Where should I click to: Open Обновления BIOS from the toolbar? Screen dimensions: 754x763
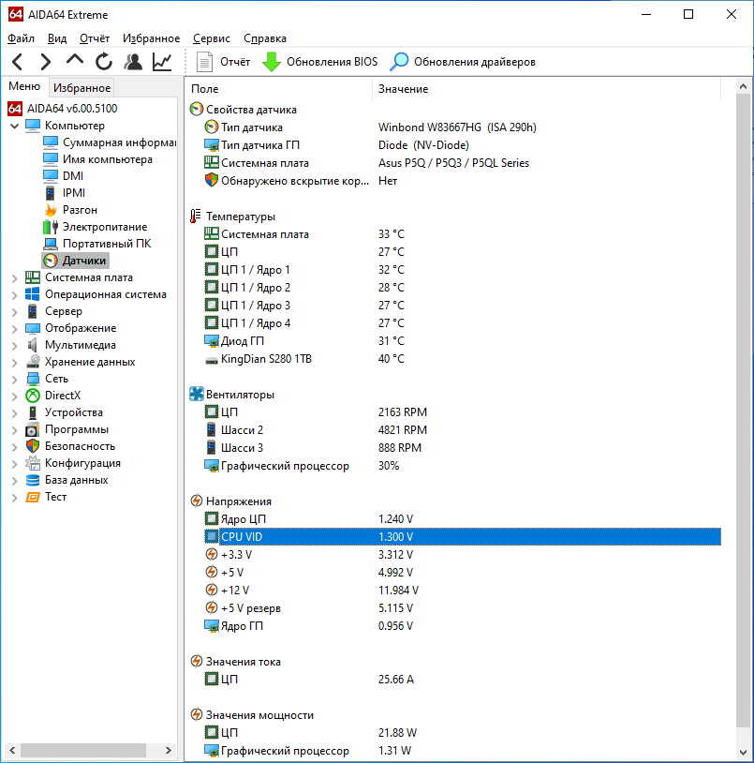pos(320,62)
